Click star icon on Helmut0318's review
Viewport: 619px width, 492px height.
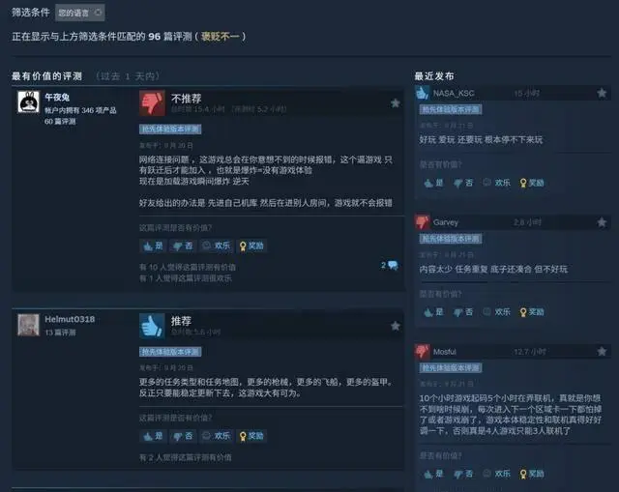[x=395, y=326]
